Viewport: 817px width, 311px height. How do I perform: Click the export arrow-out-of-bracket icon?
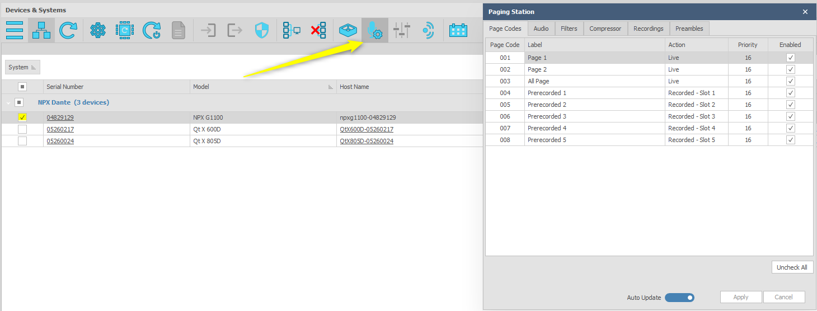coord(234,30)
